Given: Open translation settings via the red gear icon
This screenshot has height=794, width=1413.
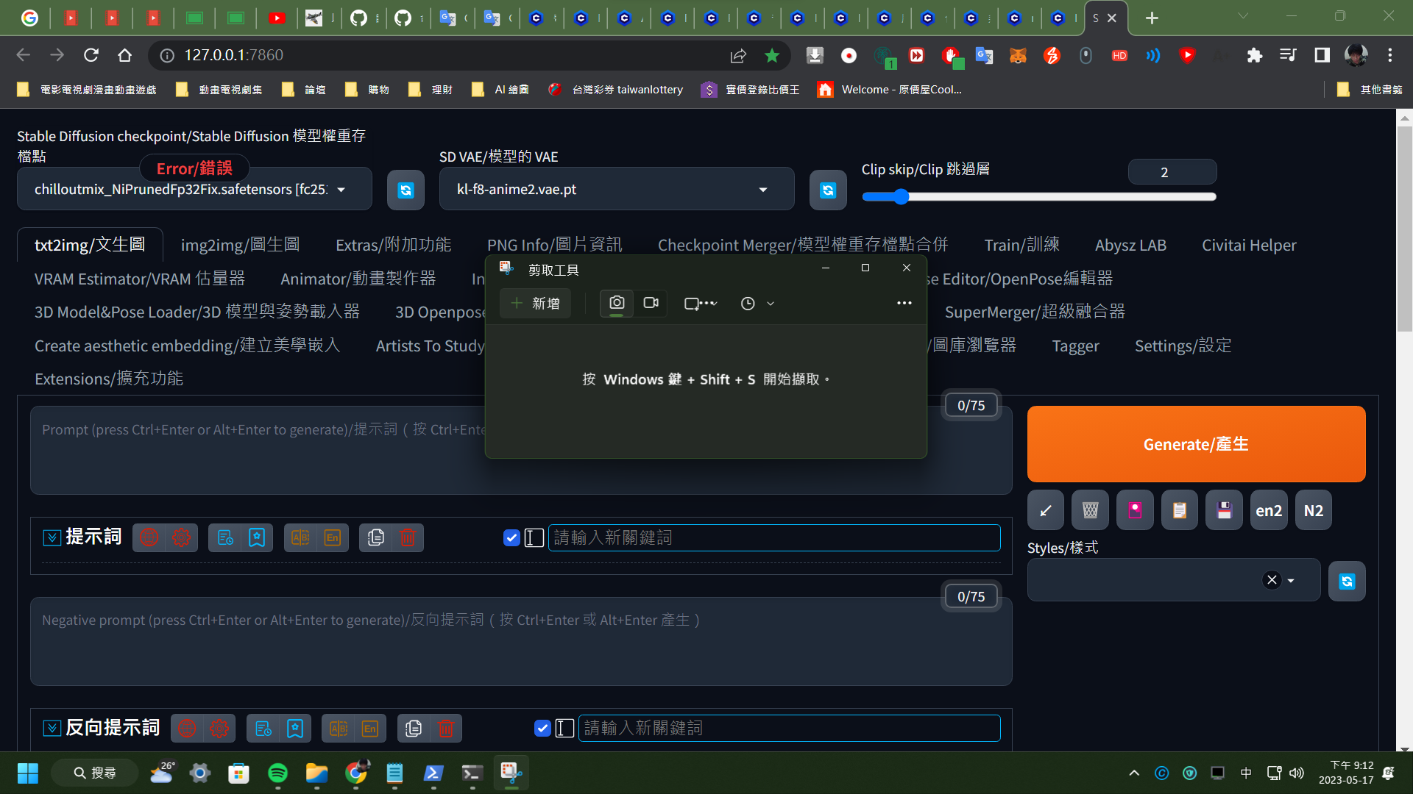Looking at the screenshot, I should click(x=180, y=537).
